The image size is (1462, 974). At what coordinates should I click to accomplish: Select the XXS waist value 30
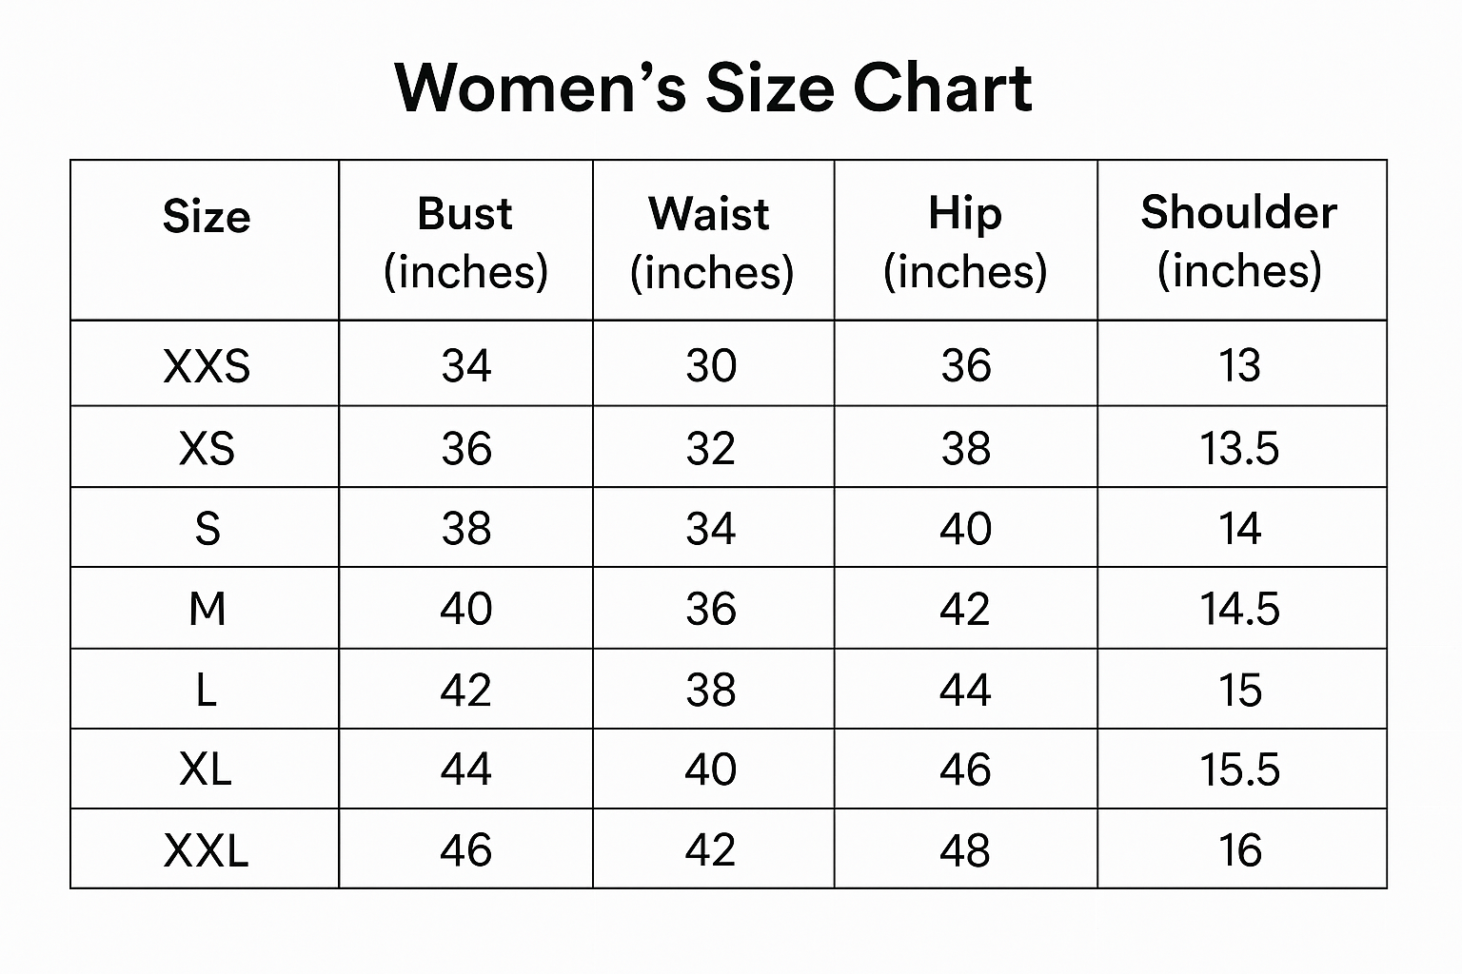(711, 366)
